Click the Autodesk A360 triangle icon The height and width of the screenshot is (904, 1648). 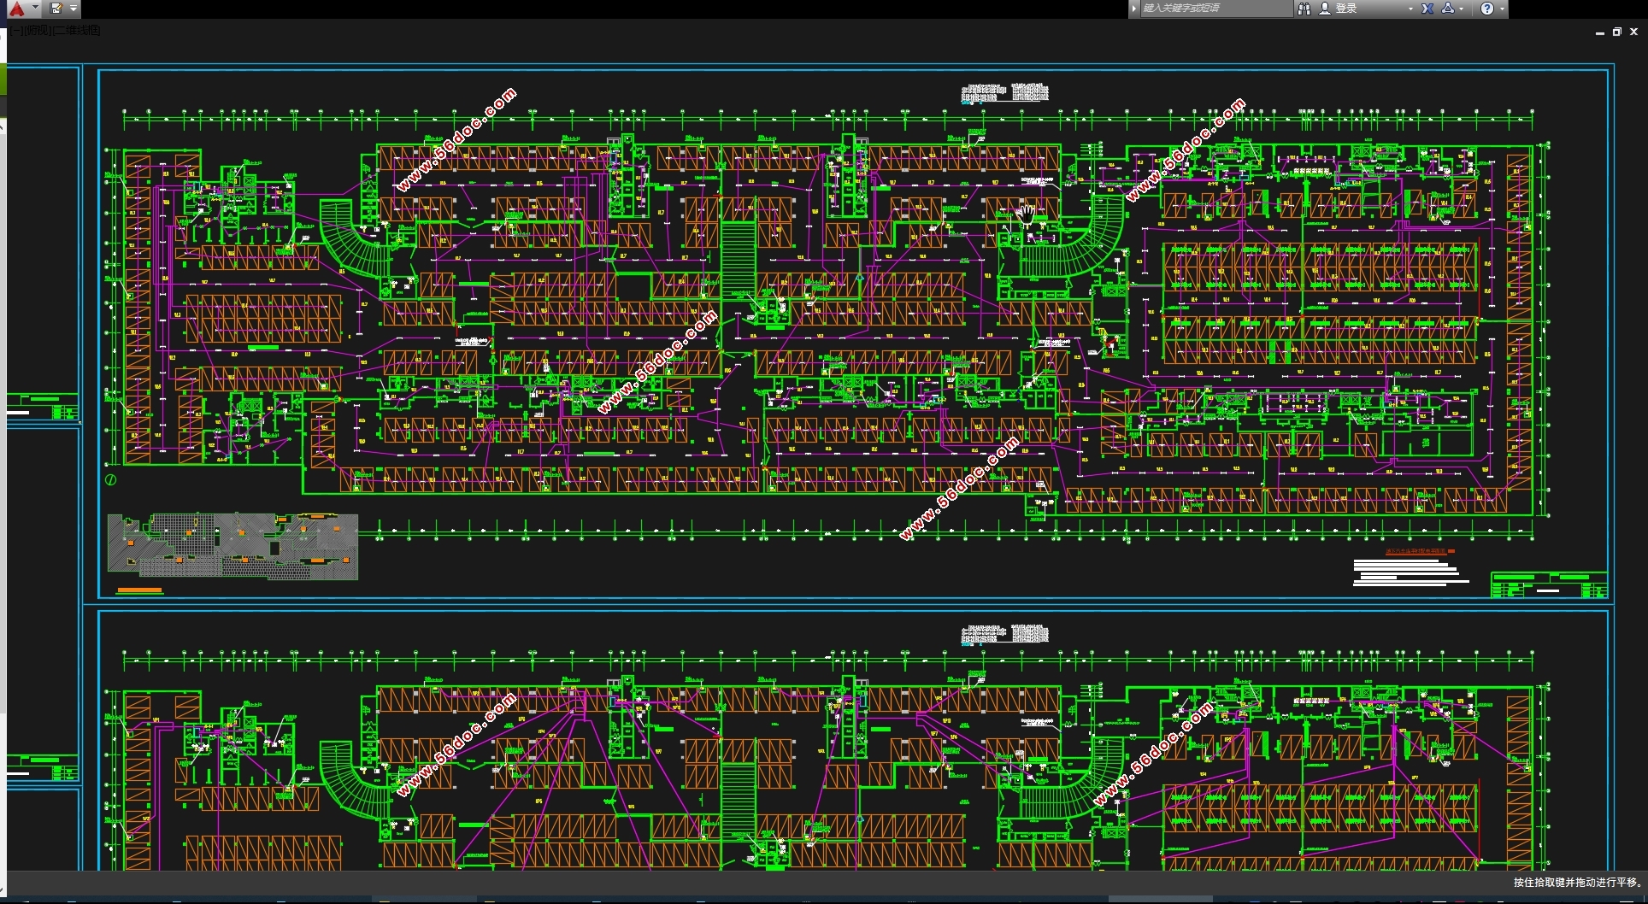1448,9
